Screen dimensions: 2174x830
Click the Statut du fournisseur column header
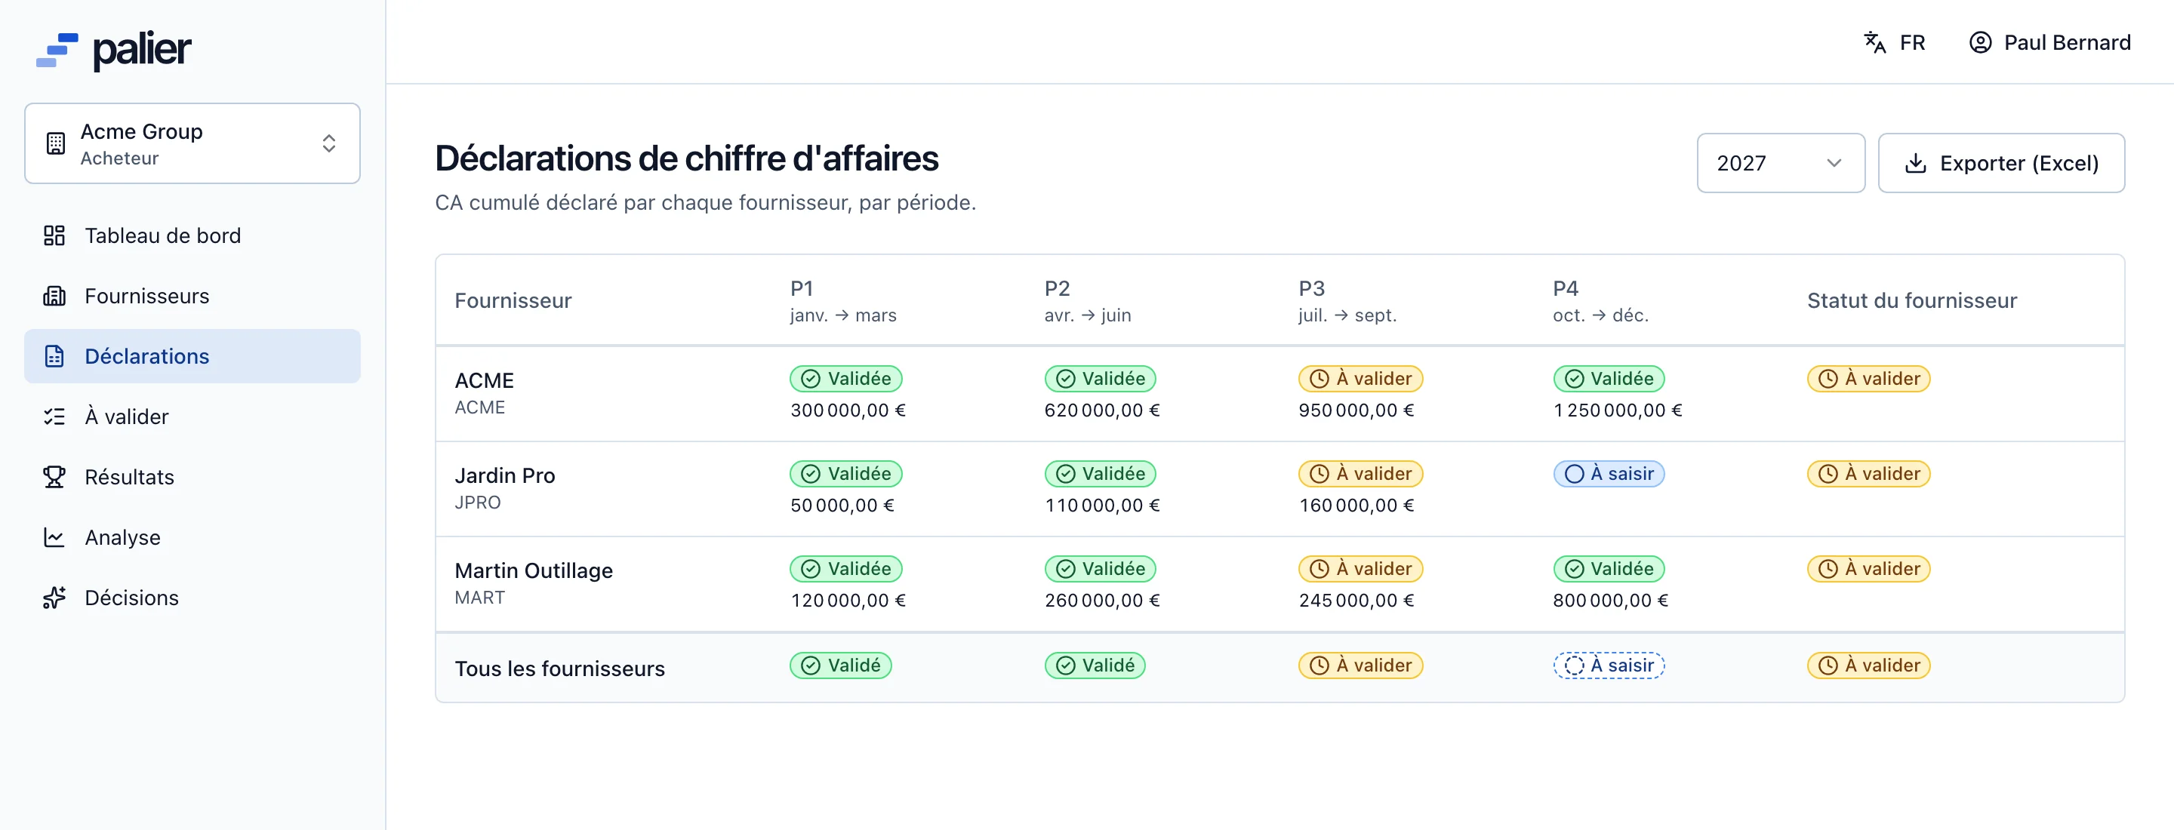tap(1911, 301)
